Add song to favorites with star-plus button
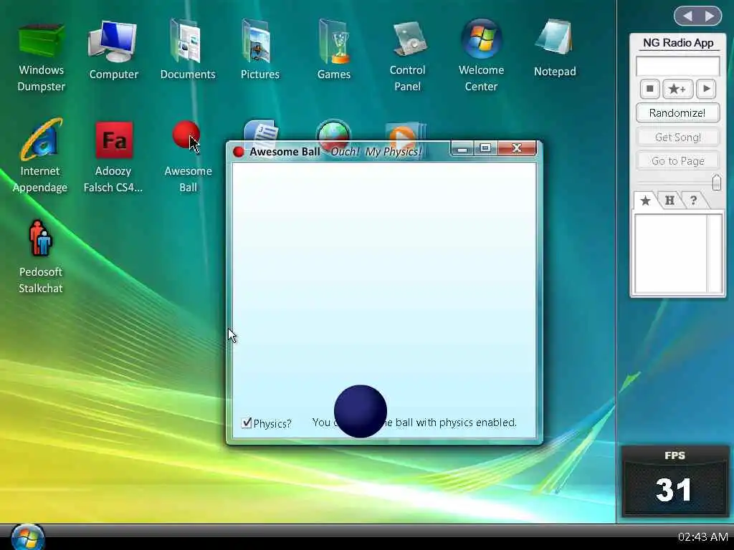734x550 pixels. [x=677, y=89]
